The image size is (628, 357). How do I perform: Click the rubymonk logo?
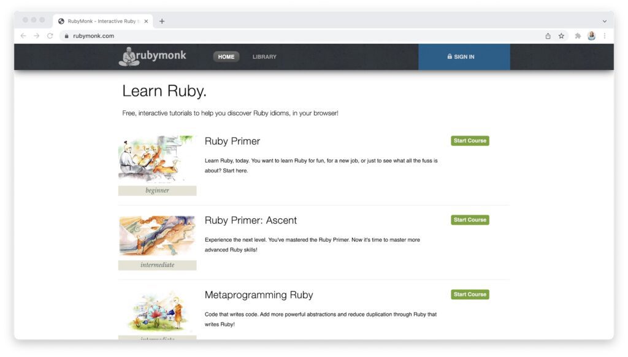pyautogui.click(x=153, y=56)
